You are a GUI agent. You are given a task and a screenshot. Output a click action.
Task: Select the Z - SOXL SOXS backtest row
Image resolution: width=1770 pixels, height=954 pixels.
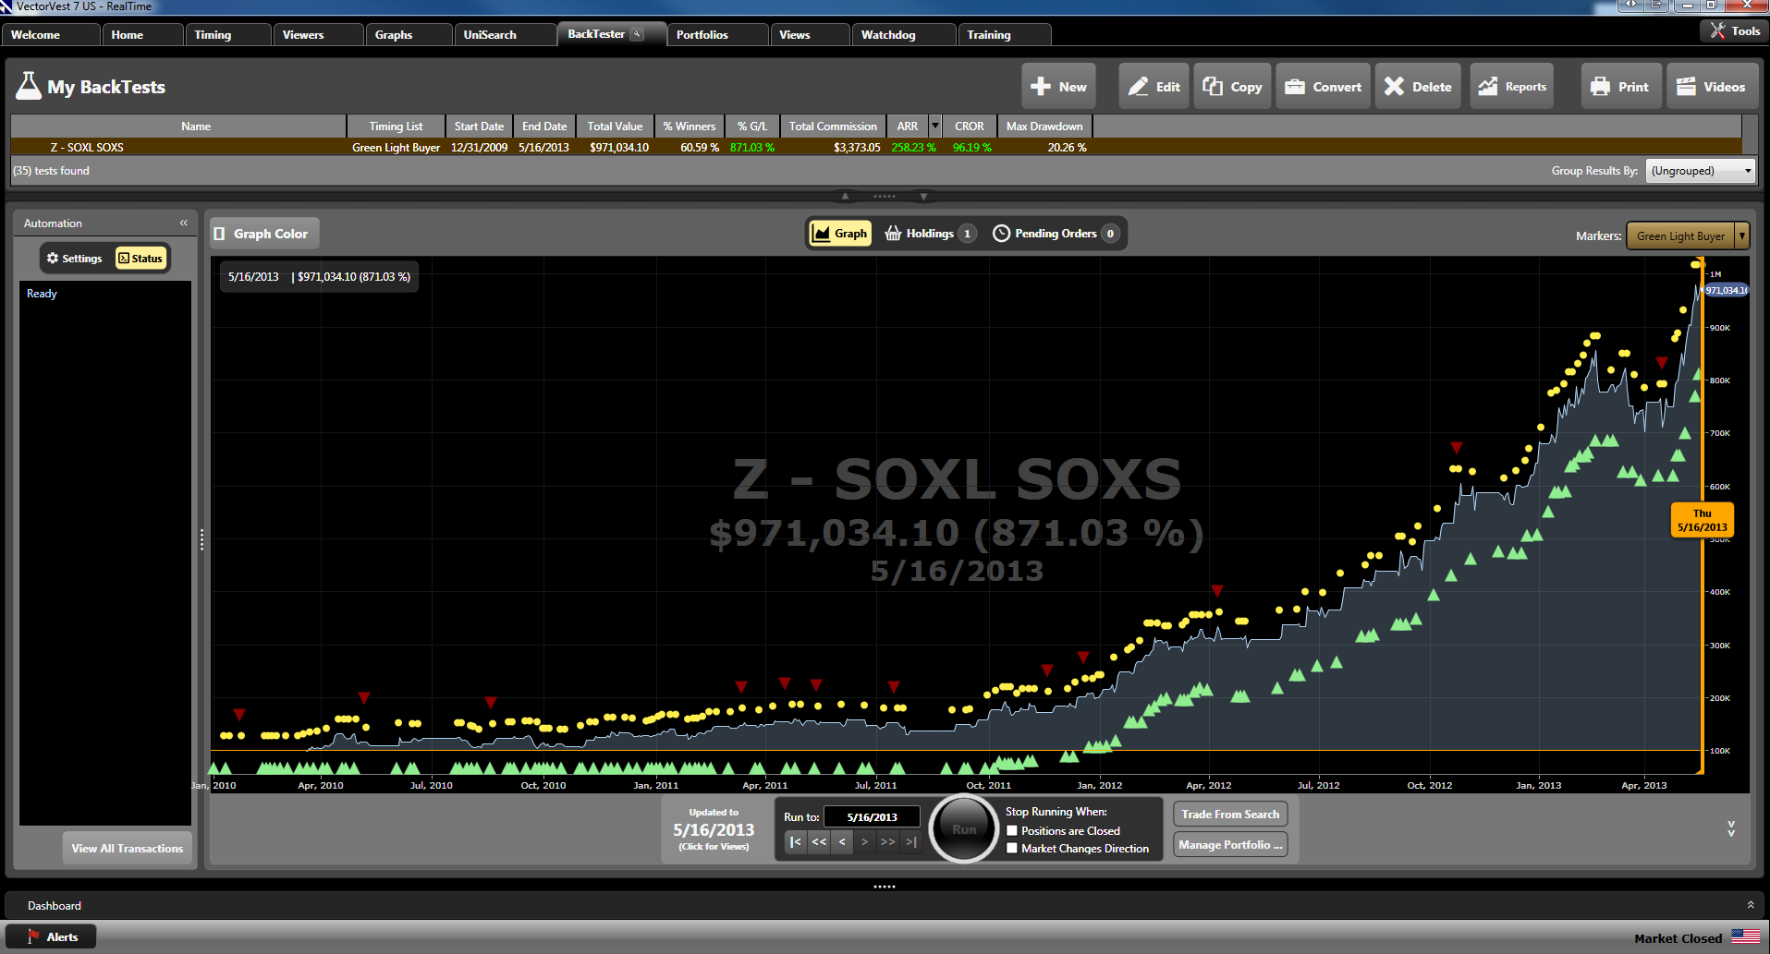pos(875,147)
